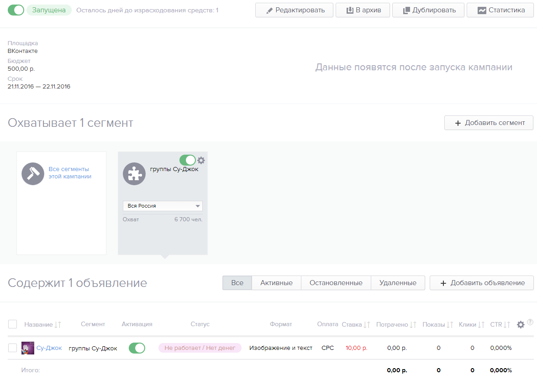Click the Оплата column header
The image size is (537, 380).
pyautogui.click(x=328, y=324)
